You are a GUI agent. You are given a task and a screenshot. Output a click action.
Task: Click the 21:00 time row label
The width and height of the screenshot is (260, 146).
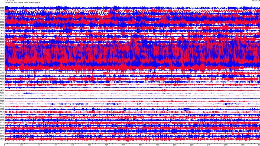pos(2,125)
